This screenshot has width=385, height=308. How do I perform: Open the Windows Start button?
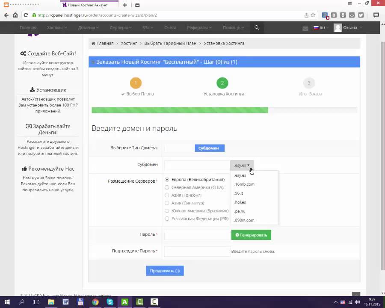(x=7, y=302)
